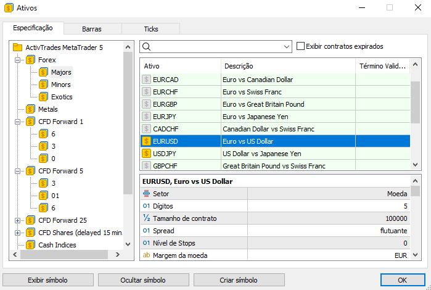431x290 pixels.
Task: Sort by the Descrição column header
Action: (x=288, y=66)
